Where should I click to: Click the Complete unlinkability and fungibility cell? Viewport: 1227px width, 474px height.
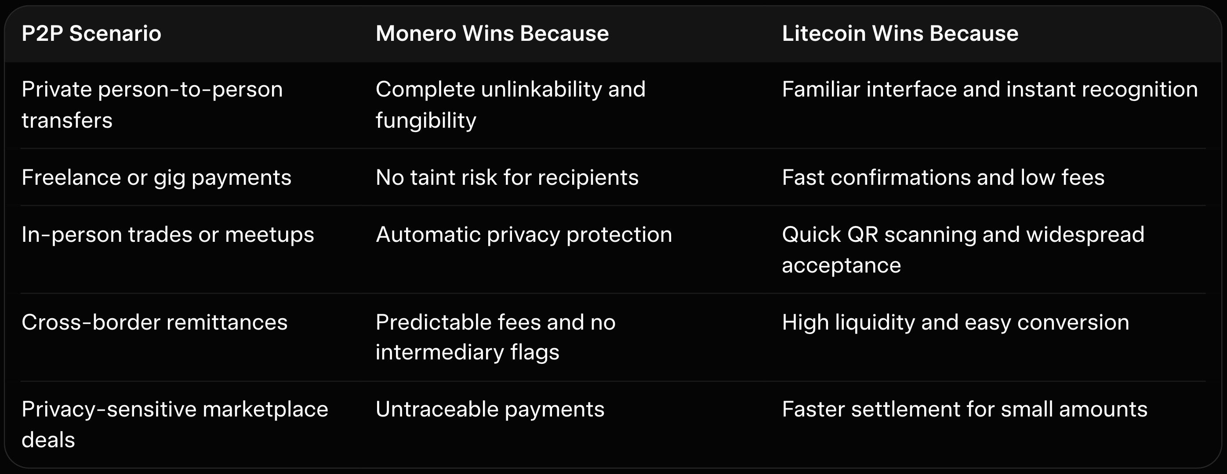510,105
